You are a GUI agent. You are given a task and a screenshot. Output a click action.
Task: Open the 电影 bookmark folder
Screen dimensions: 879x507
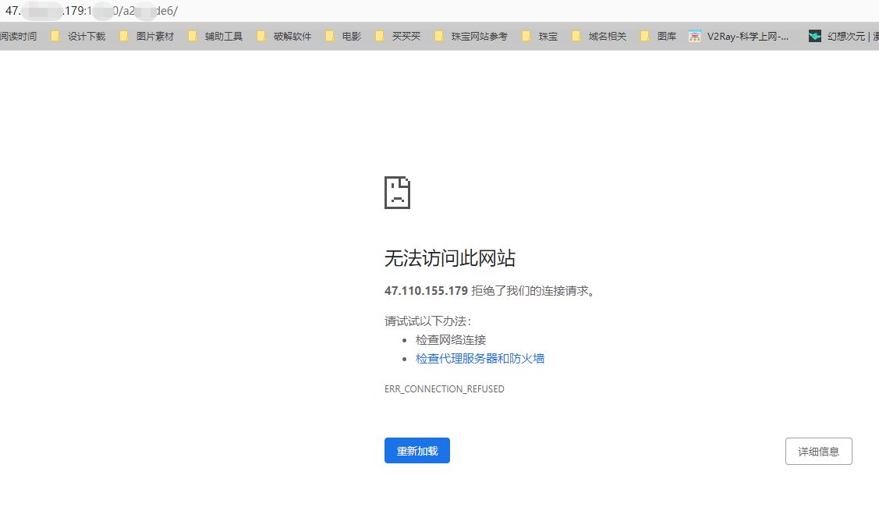click(343, 37)
